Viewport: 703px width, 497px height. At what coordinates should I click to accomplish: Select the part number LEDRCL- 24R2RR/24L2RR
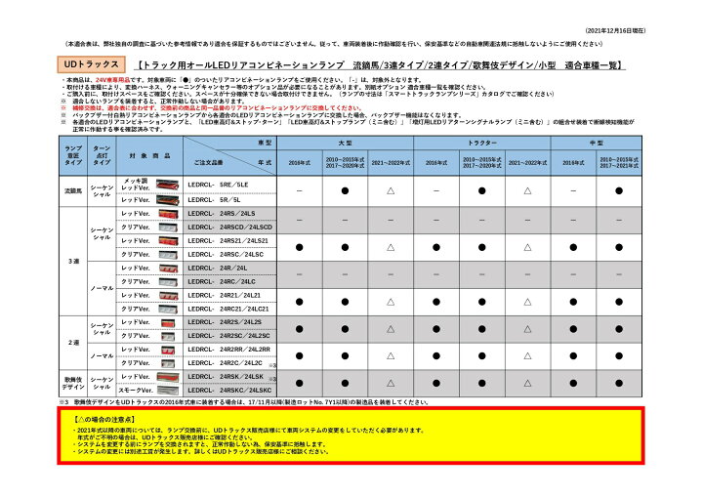click(x=228, y=350)
